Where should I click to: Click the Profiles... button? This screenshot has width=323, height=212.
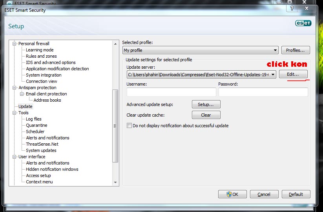click(296, 50)
